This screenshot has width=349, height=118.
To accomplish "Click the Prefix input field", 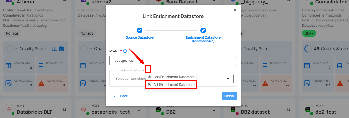I will pyautogui.click(x=173, y=61).
